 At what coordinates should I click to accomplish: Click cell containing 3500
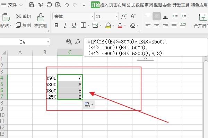point(45,78)
